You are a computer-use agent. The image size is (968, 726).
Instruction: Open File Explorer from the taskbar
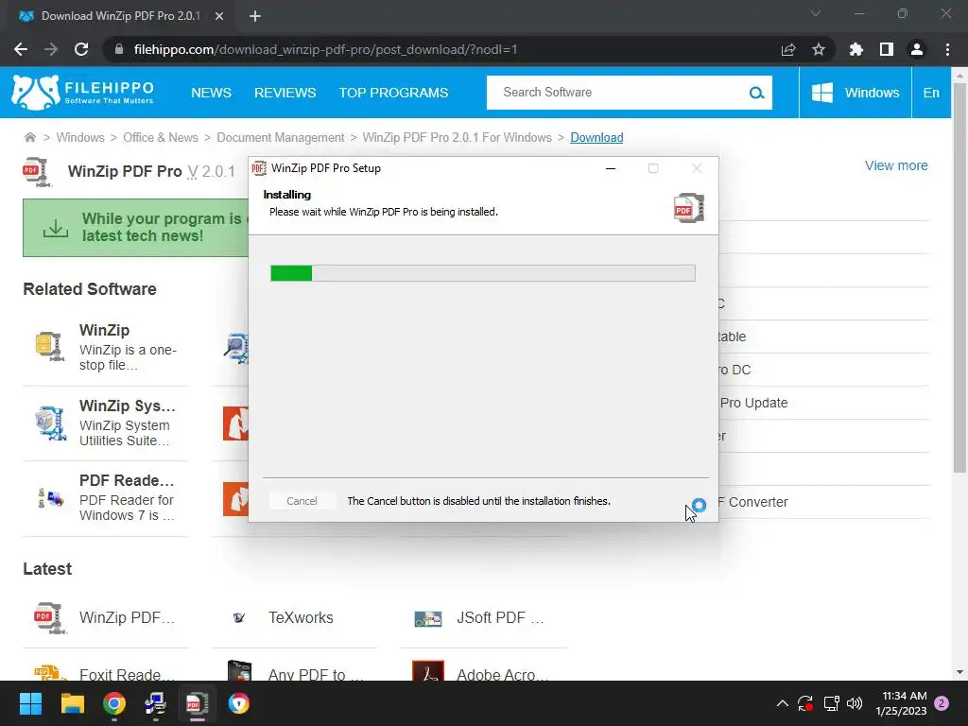72,703
